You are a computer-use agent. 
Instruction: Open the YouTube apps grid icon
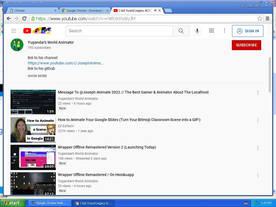[211, 31]
